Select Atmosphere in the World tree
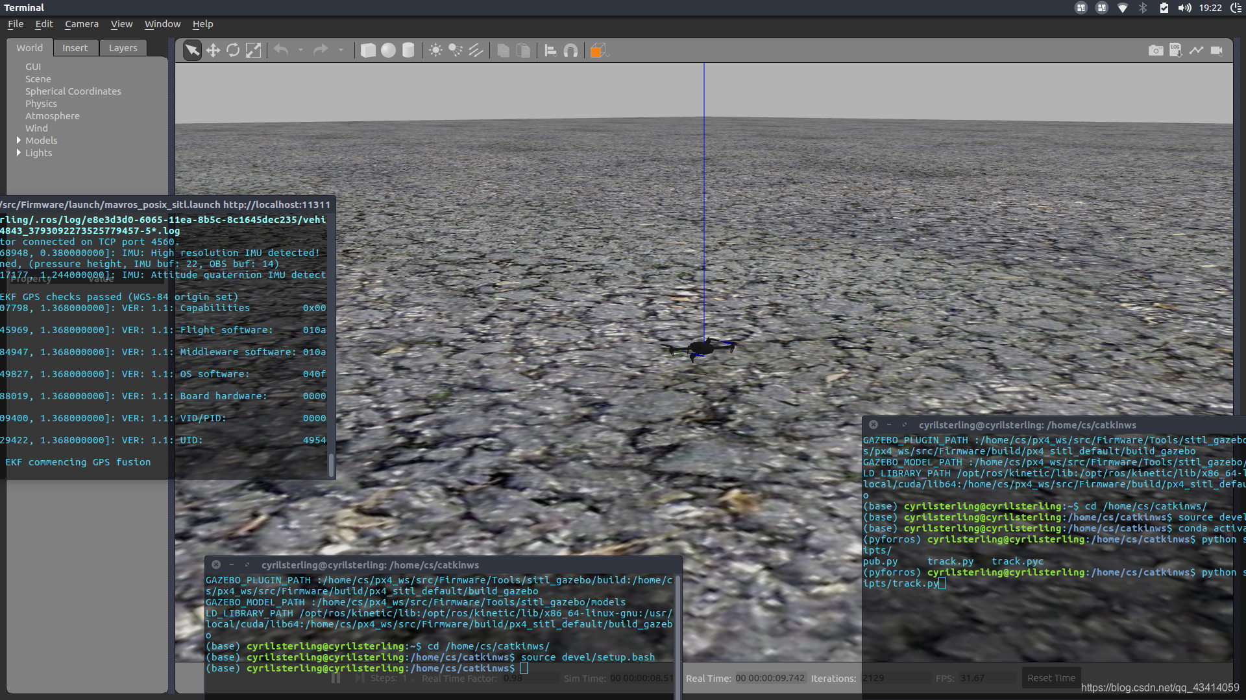1246x700 pixels. tap(53, 116)
